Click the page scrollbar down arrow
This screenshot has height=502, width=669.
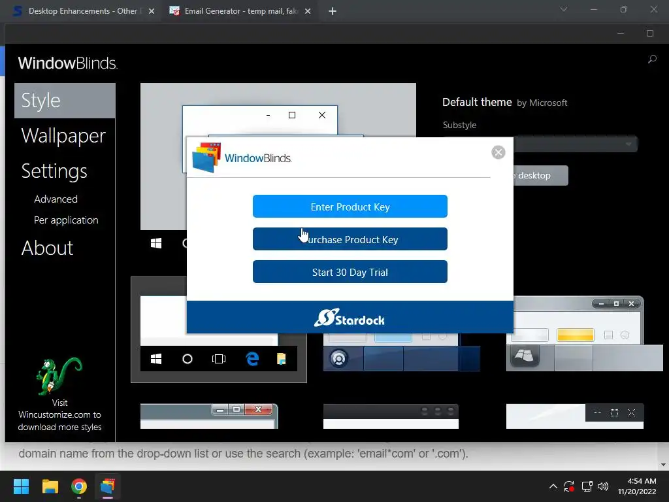(663, 465)
